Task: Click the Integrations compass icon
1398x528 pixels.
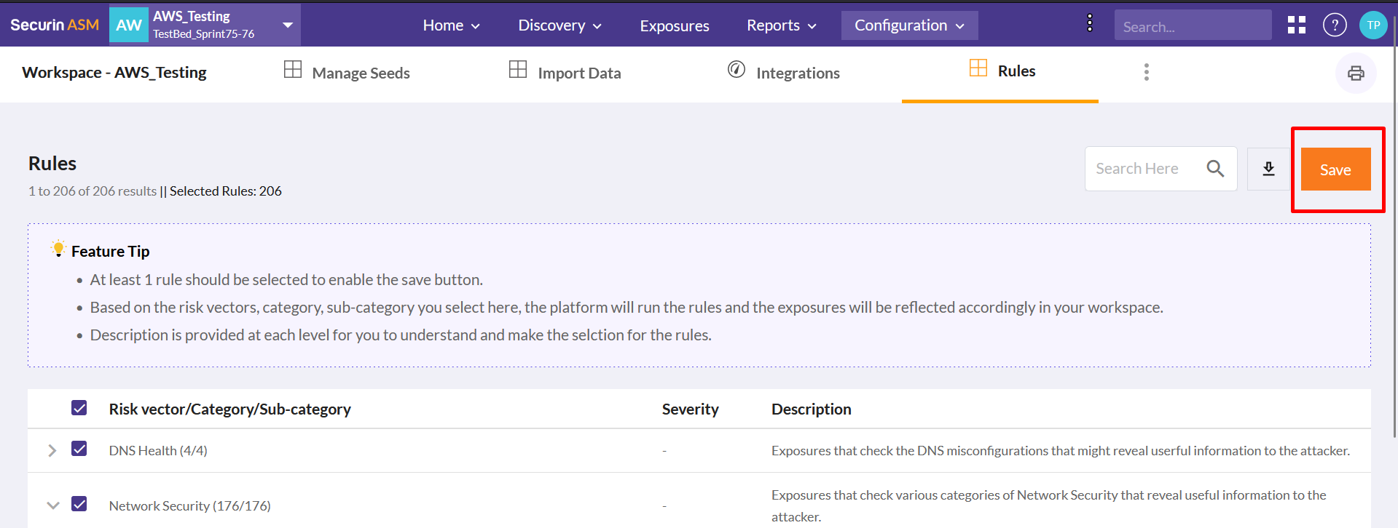Action: [x=737, y=70]
